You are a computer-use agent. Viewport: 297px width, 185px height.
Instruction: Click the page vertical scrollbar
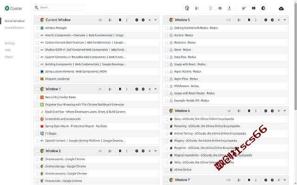(296, 56)
